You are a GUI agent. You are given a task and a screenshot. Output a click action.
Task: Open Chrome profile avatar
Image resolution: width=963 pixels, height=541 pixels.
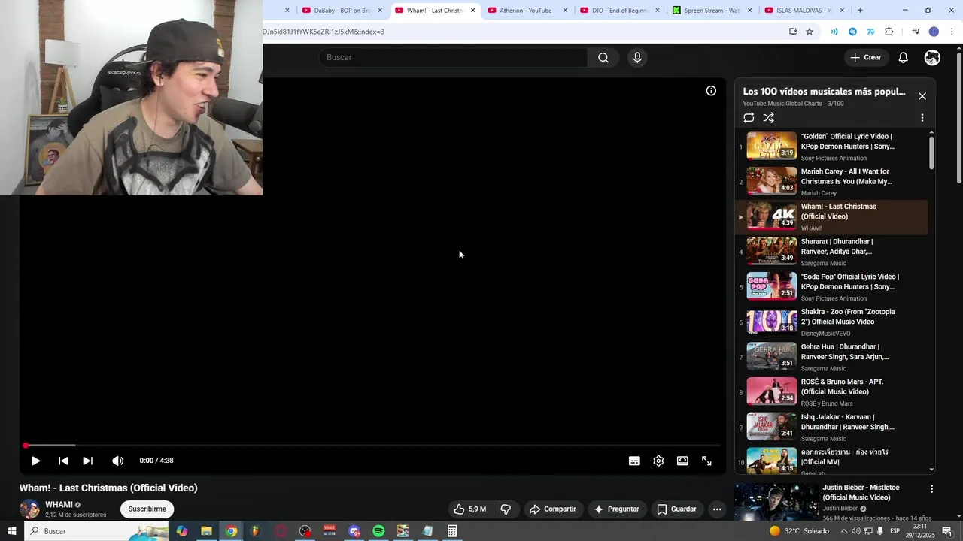point(934,32)
